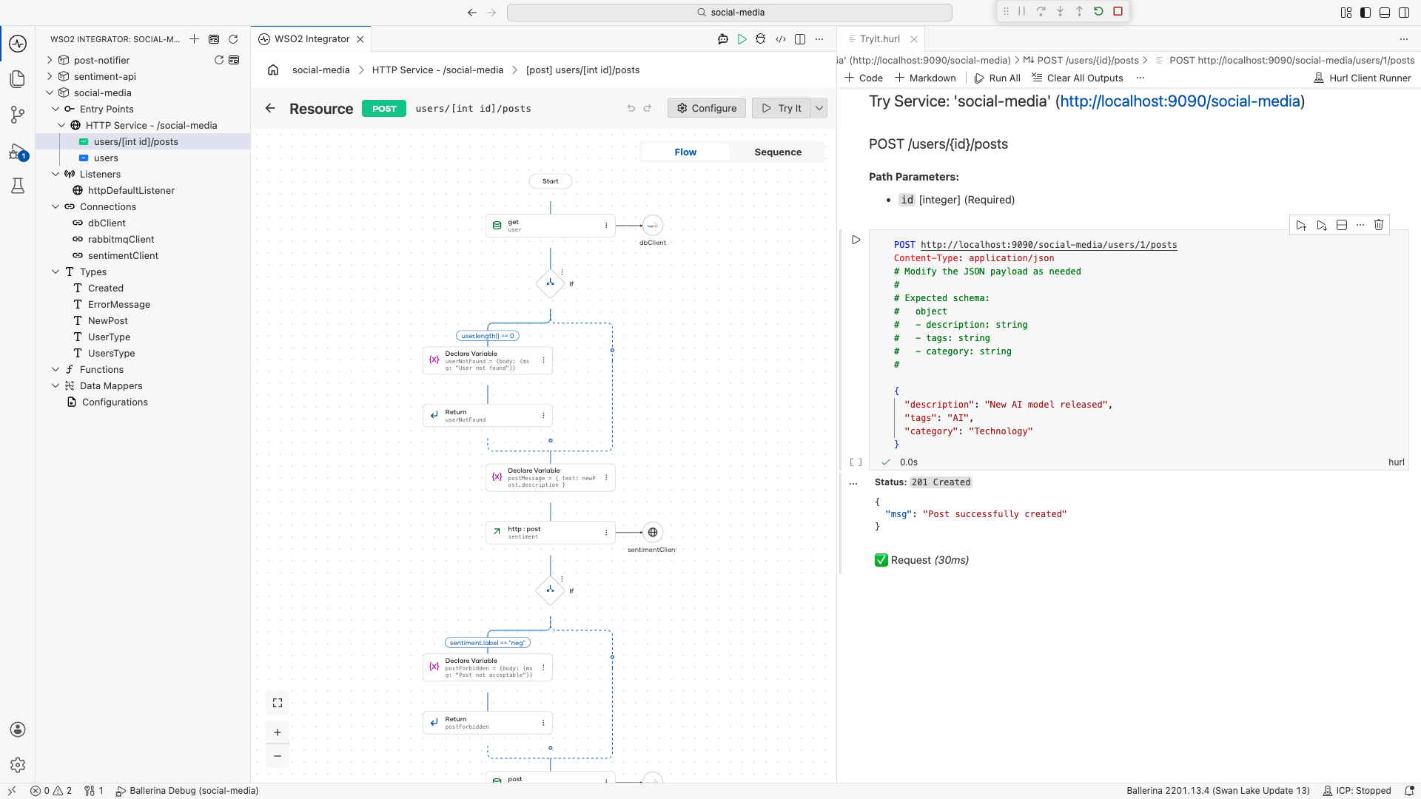Expand the sentiment-api project

[x=50, y=76]
